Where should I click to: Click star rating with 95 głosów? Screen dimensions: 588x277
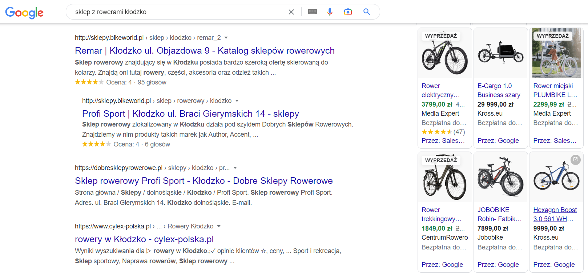(89, 82)
